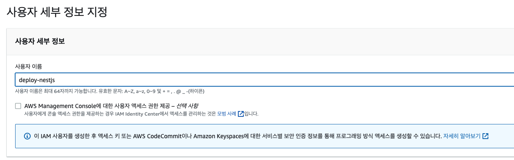This screenshot has height=160, width=514.
Task: Open the 자세히 알아보기 link
Action: pos(462,136)
